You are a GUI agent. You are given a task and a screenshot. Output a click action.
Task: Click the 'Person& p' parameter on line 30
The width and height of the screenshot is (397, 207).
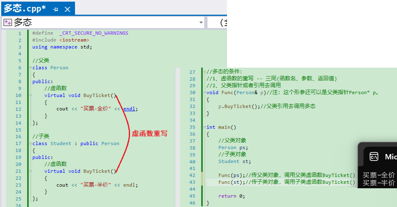pyautogui.click(x=250, y=92)
